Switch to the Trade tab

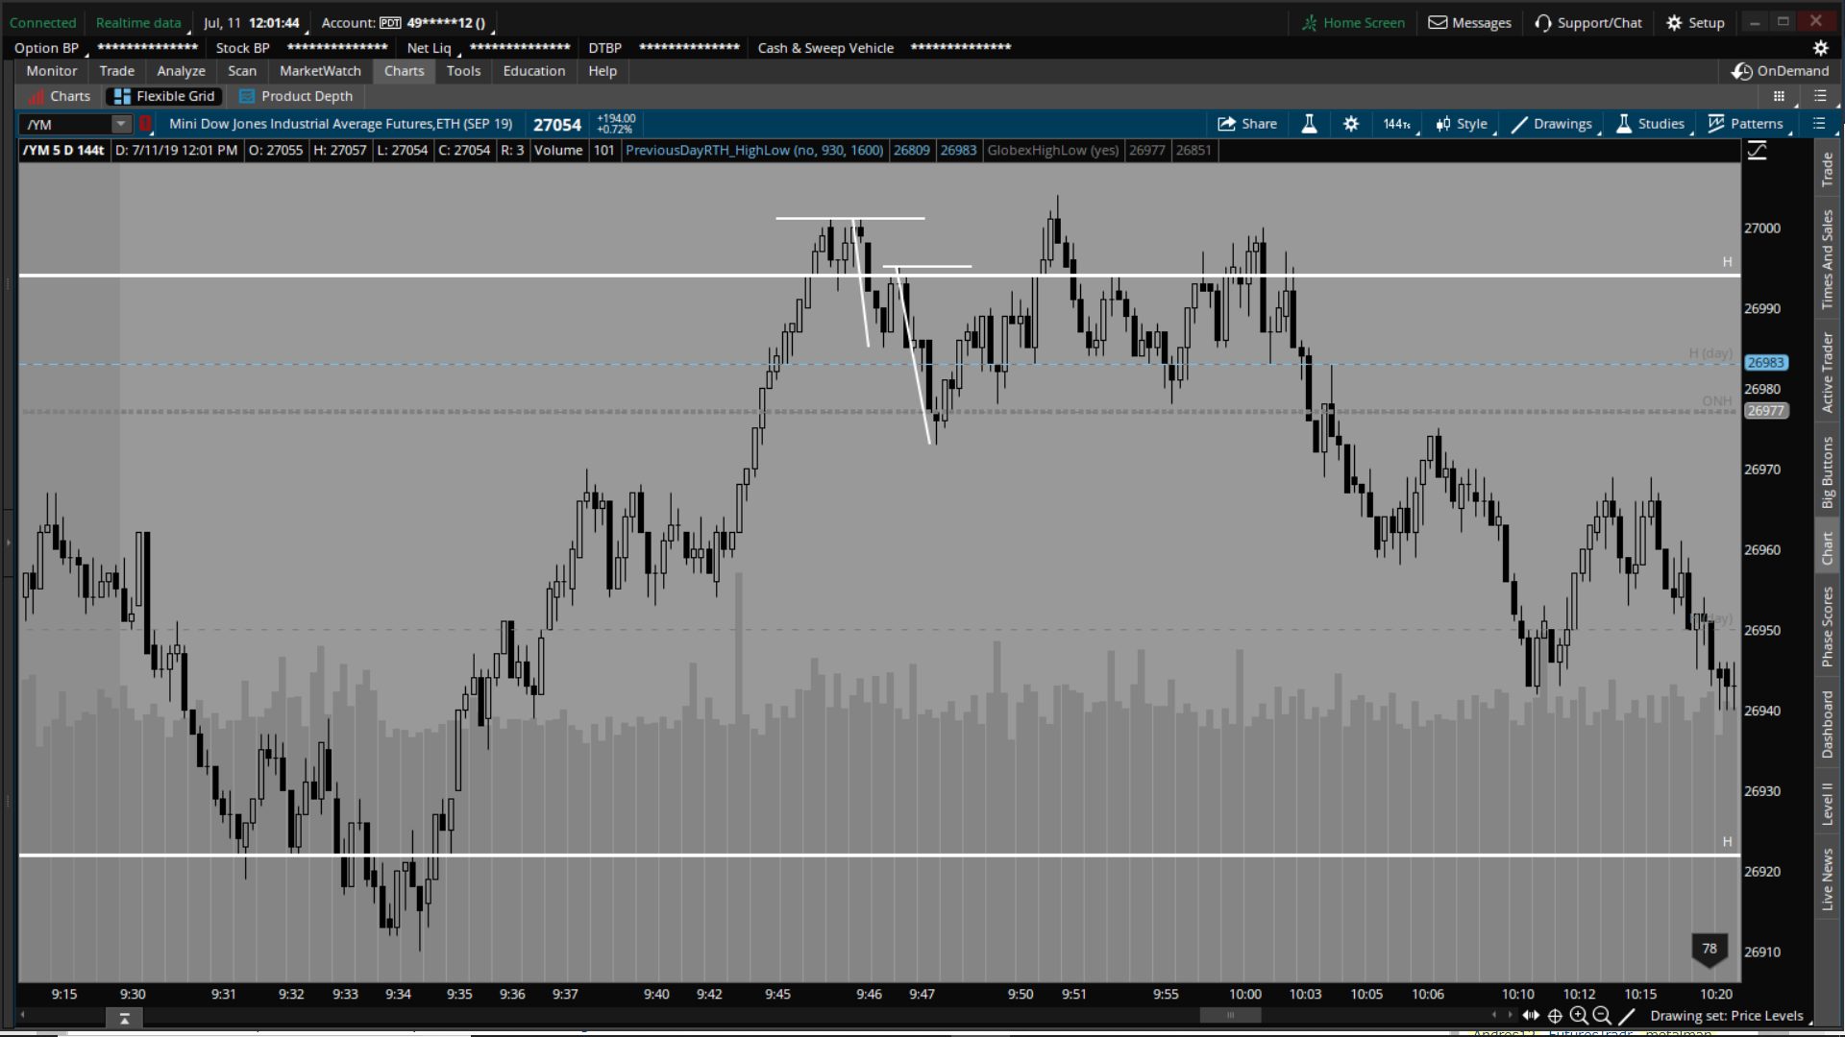point(117,71)
